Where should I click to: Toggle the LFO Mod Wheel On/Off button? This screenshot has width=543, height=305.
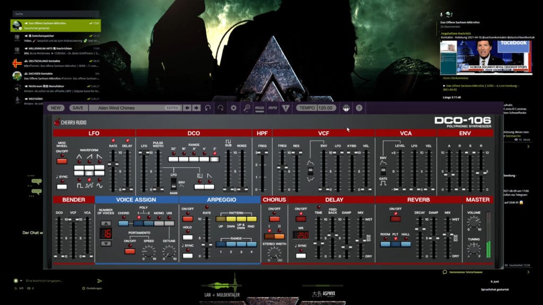[62, 161]
